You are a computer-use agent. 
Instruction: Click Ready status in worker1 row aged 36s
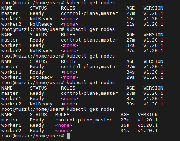click(37, 125)
